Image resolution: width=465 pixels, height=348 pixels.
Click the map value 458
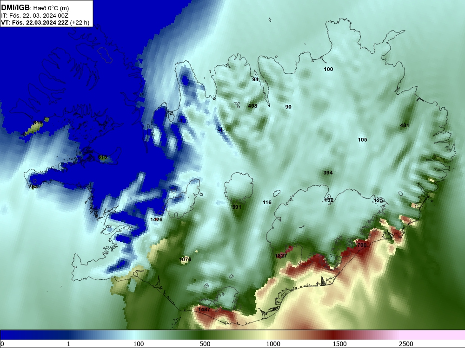pos(252,106)
